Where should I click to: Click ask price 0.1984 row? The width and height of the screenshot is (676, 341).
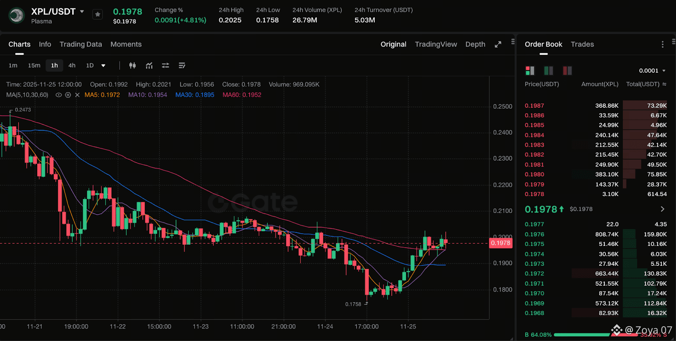click(596, 135)
